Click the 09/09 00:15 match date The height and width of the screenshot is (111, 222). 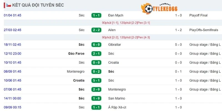(x=12, y=107)
